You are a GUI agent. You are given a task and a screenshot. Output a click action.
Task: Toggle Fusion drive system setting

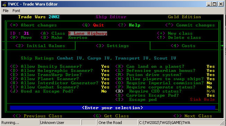tap(165, 75)
